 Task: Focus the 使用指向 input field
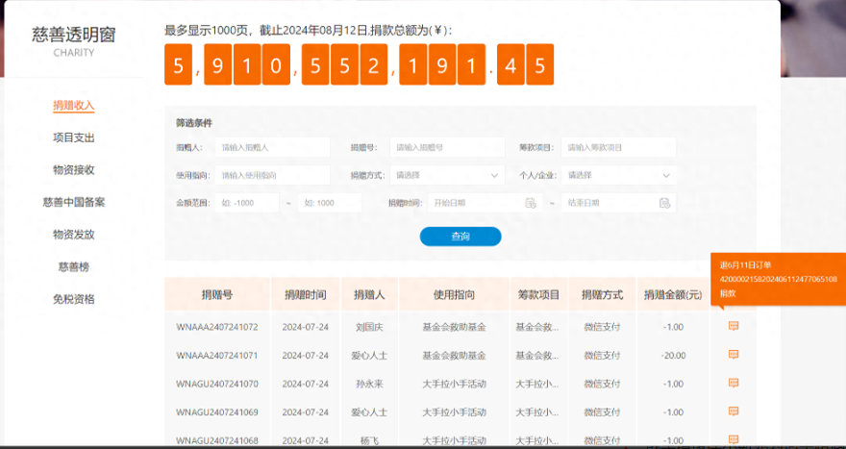point(272,175)
